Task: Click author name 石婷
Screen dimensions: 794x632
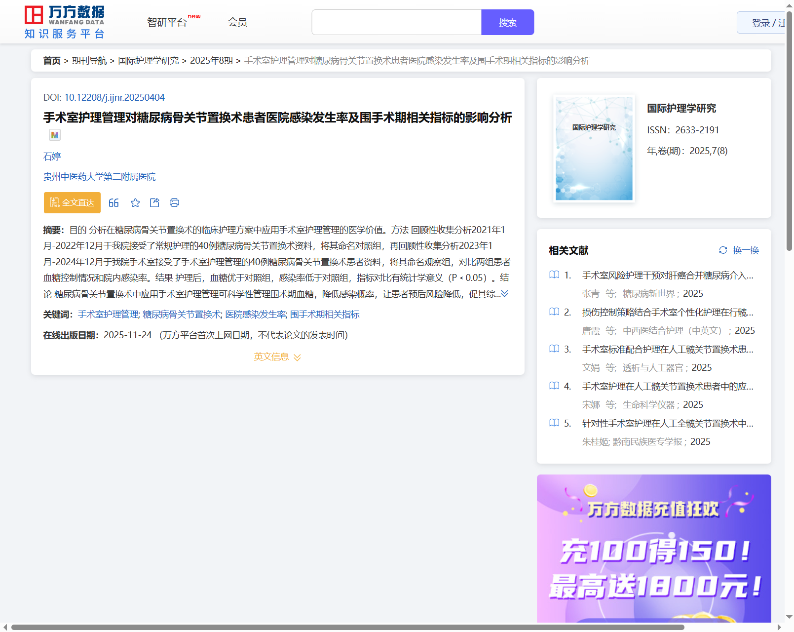Action: point(52,157)
